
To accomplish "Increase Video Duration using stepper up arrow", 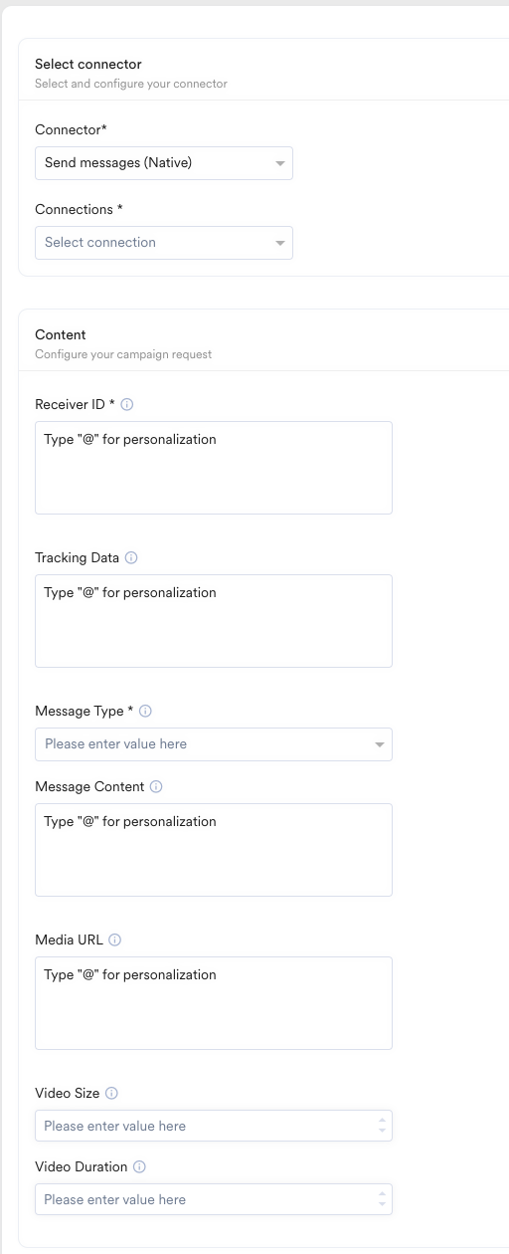I will pos(382,1195).
